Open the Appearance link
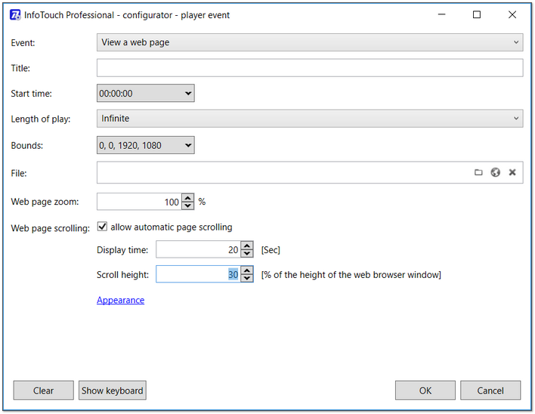535x414 pixels. [x=120, y=300]
